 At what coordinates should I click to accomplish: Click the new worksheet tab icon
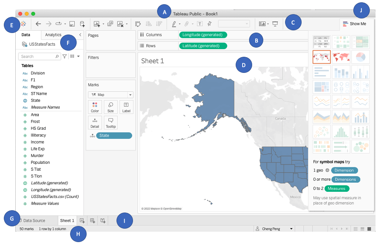(82, 221)
